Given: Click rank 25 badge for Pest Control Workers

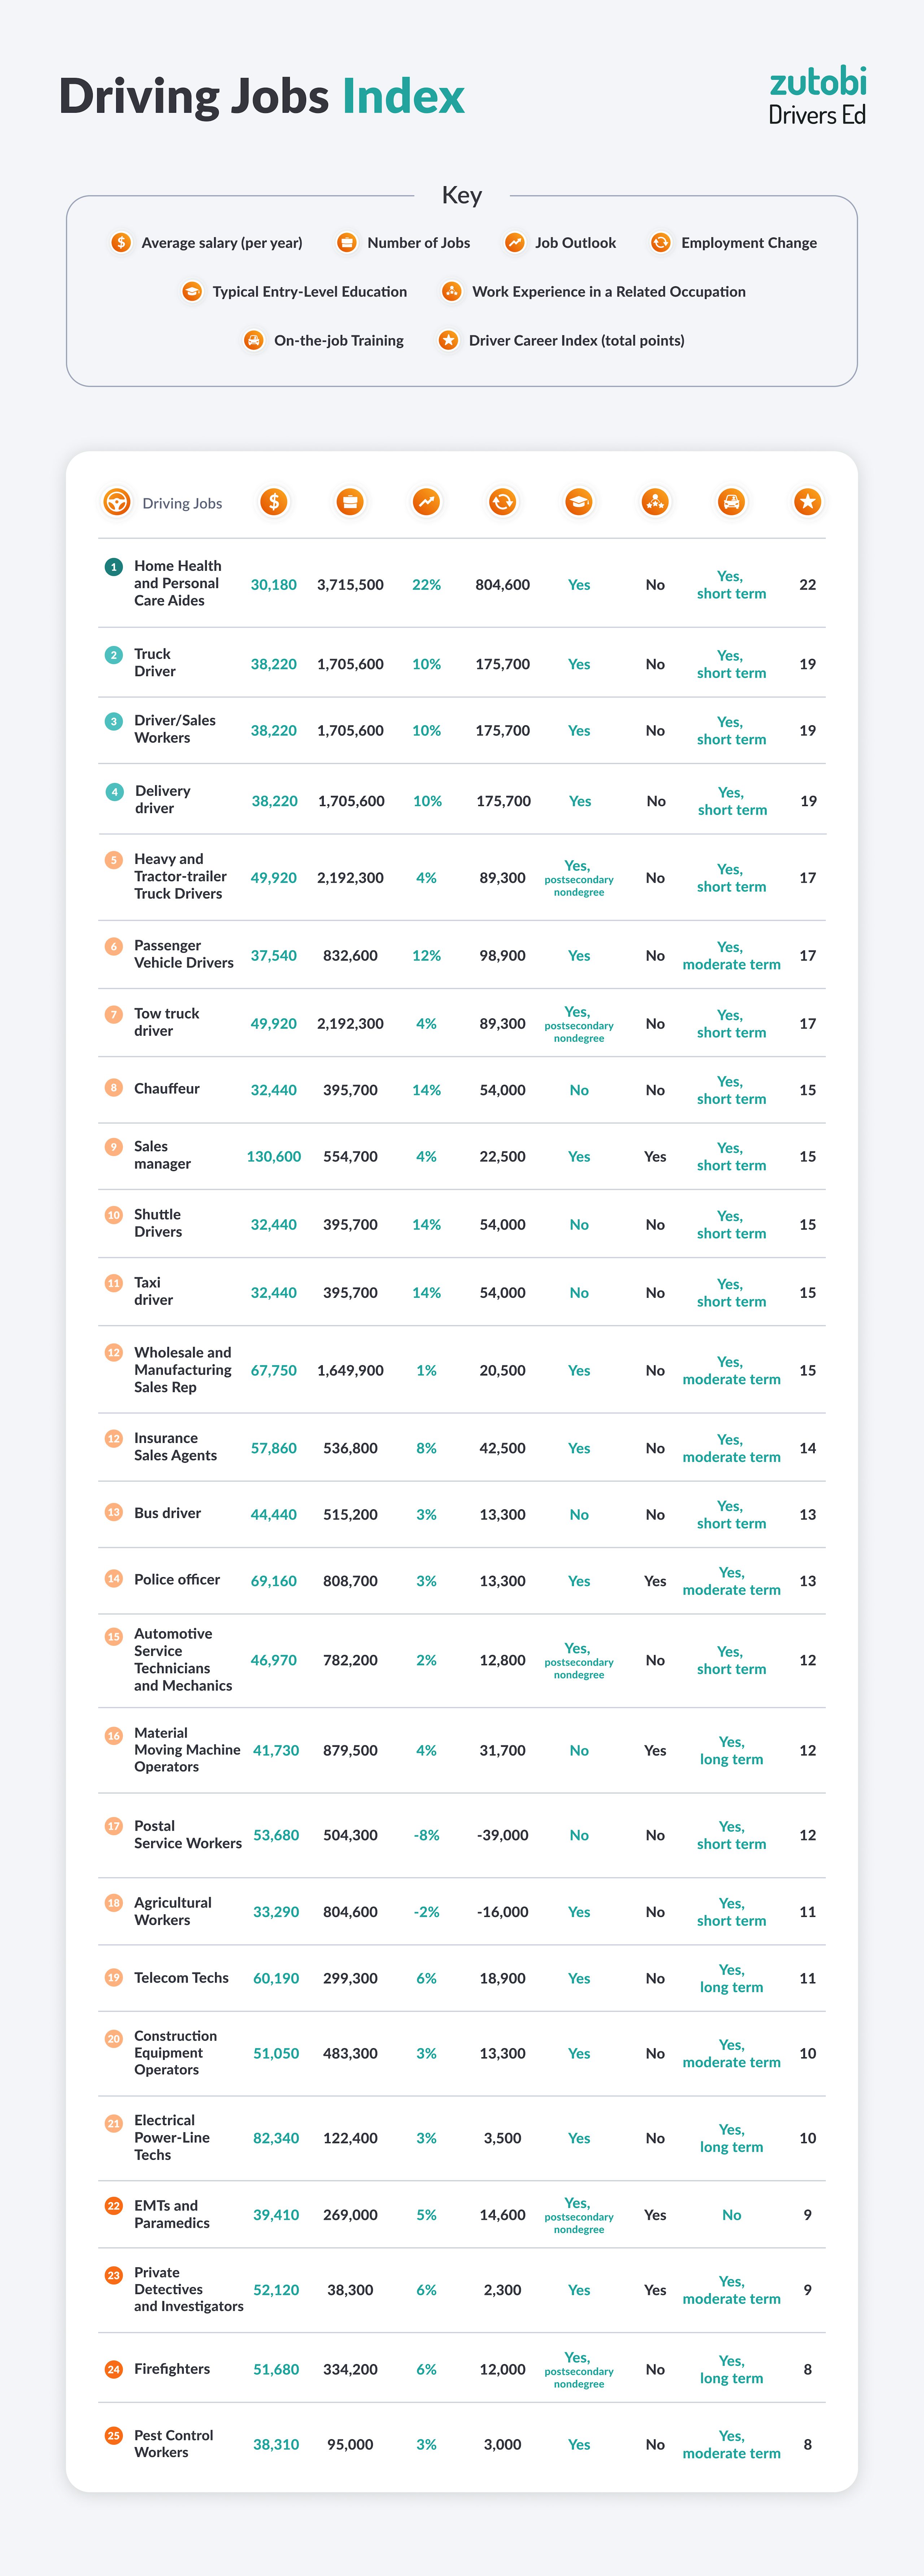Looking at the screenshot, I should point(114,2436).
